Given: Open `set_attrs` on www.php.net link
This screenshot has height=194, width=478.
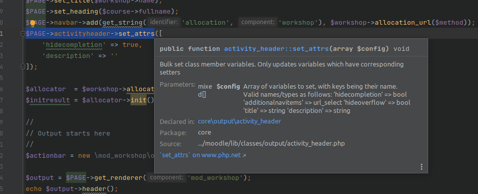Looking at the screenshot, I should click(x=200, y=155).
